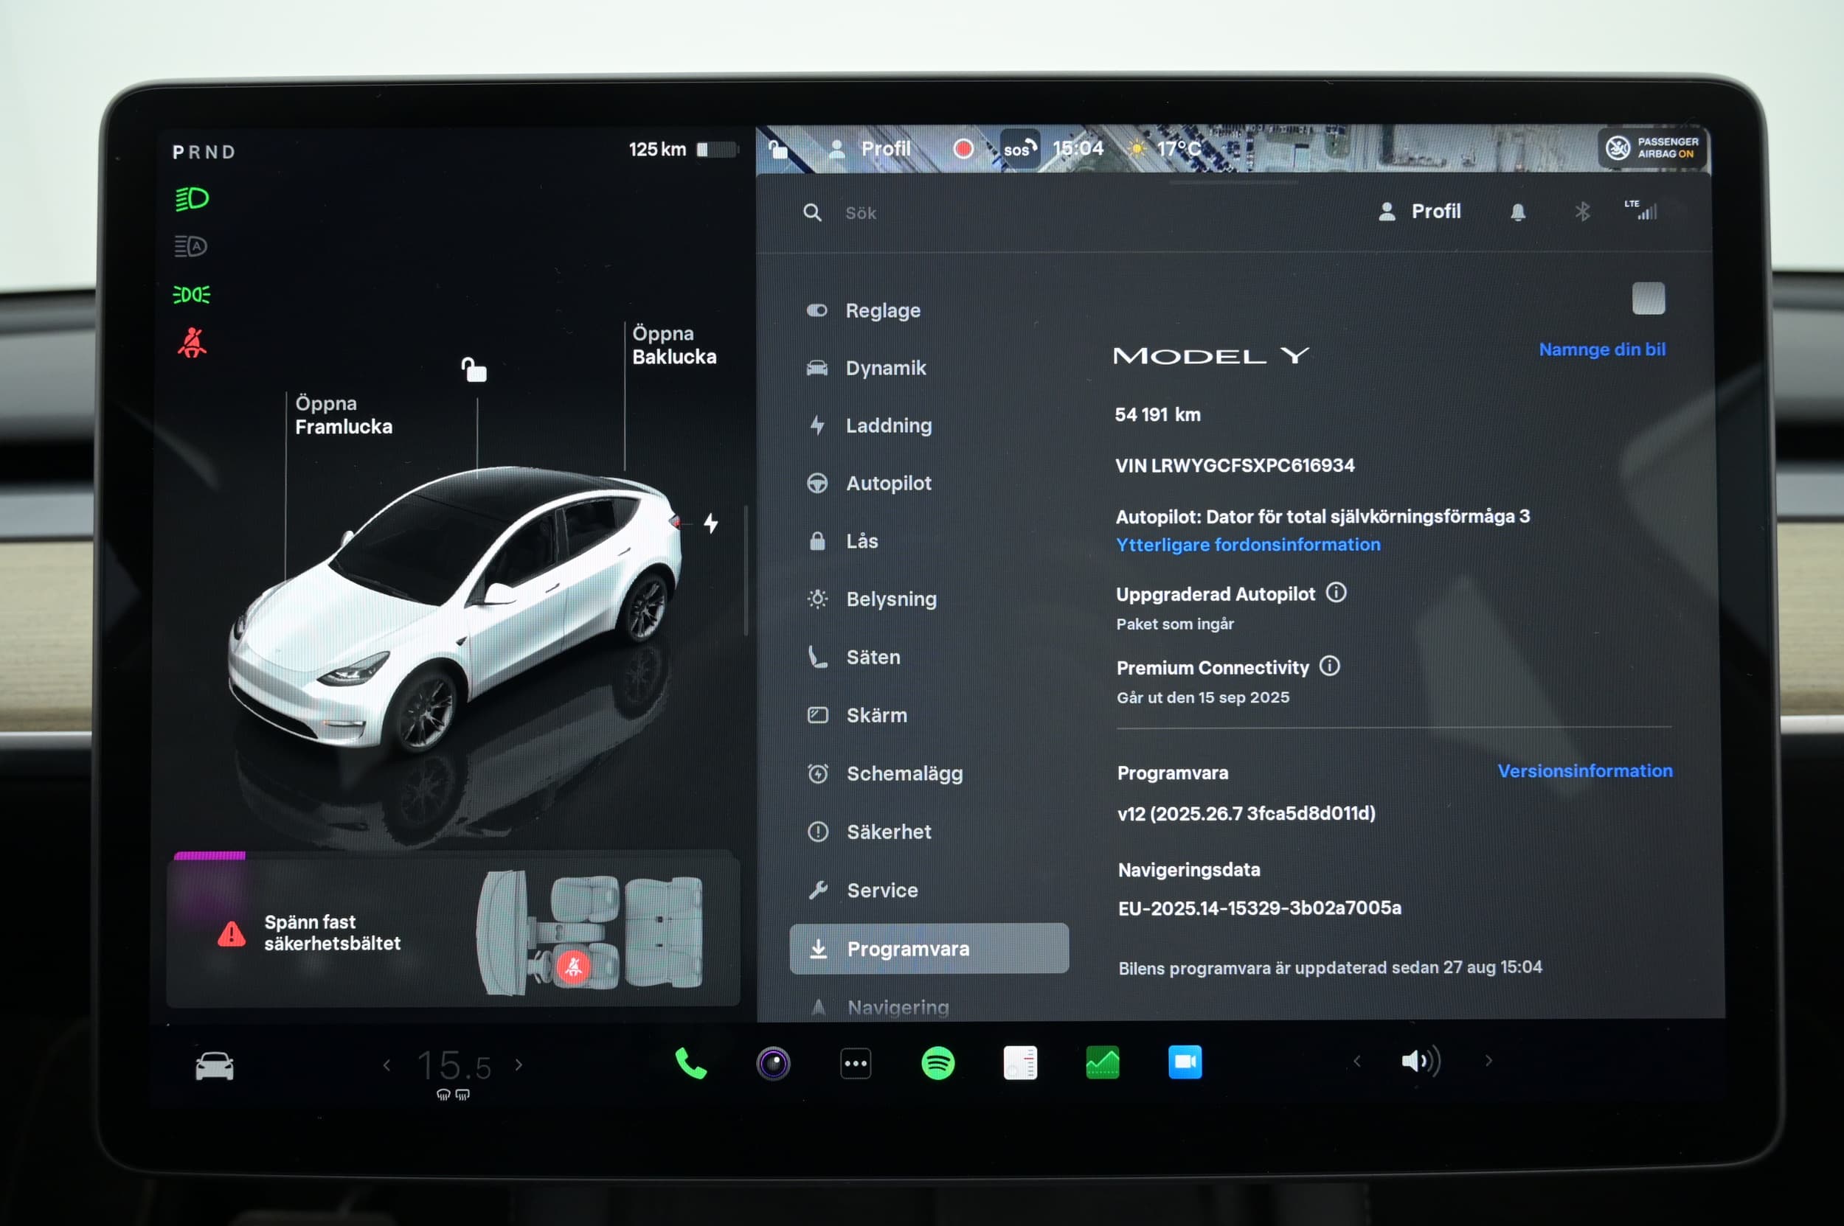Image resolution: width=1844 pixels, height=1226 pixels.
Task: Open notifications bell icon
Action: coord(1518,212)
